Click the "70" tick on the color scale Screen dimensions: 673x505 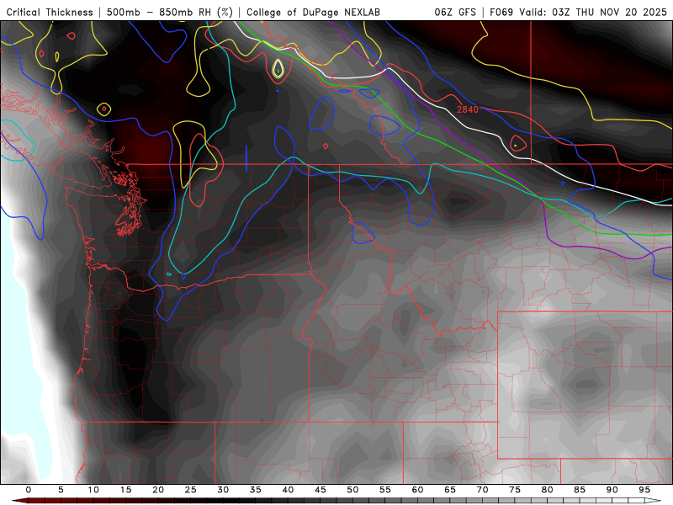point(482,490)
